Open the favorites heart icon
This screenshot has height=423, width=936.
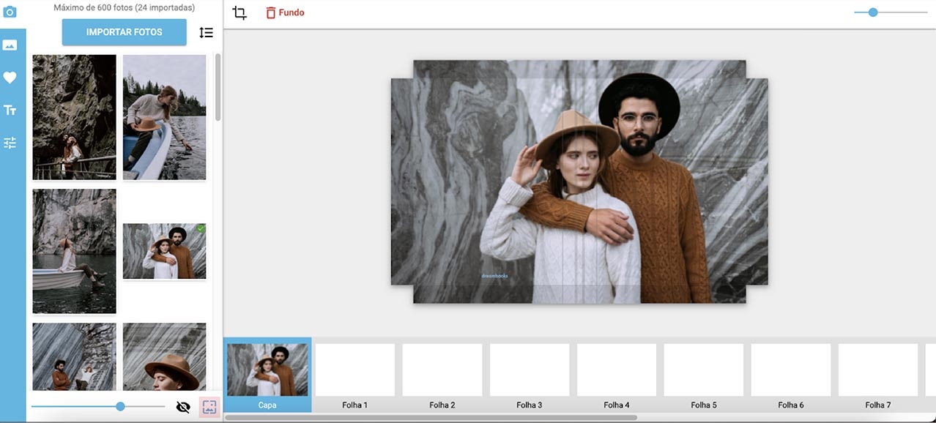10,78
